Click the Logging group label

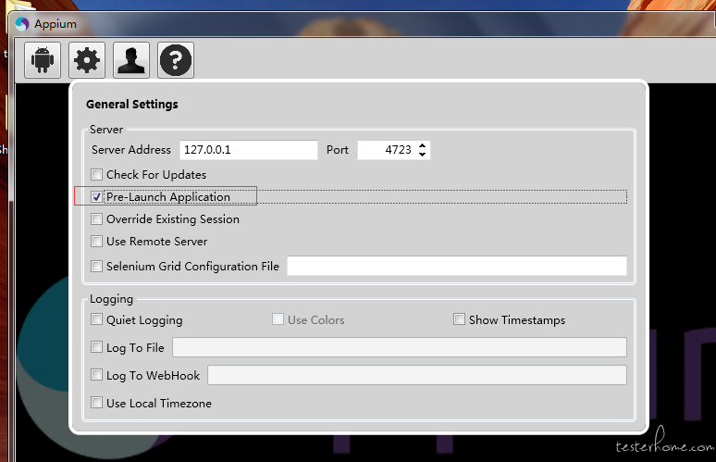tap(111, 299)
